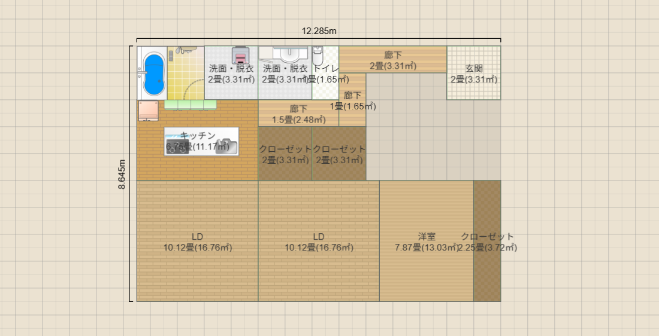Viewport: 659px width, 336px height.
Task: Select the トイレ room label
Action: point(326,68)
